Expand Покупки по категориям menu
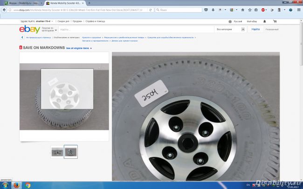This screenshot has height=189, width=303. pyautogui.click(x=49, y=29)
